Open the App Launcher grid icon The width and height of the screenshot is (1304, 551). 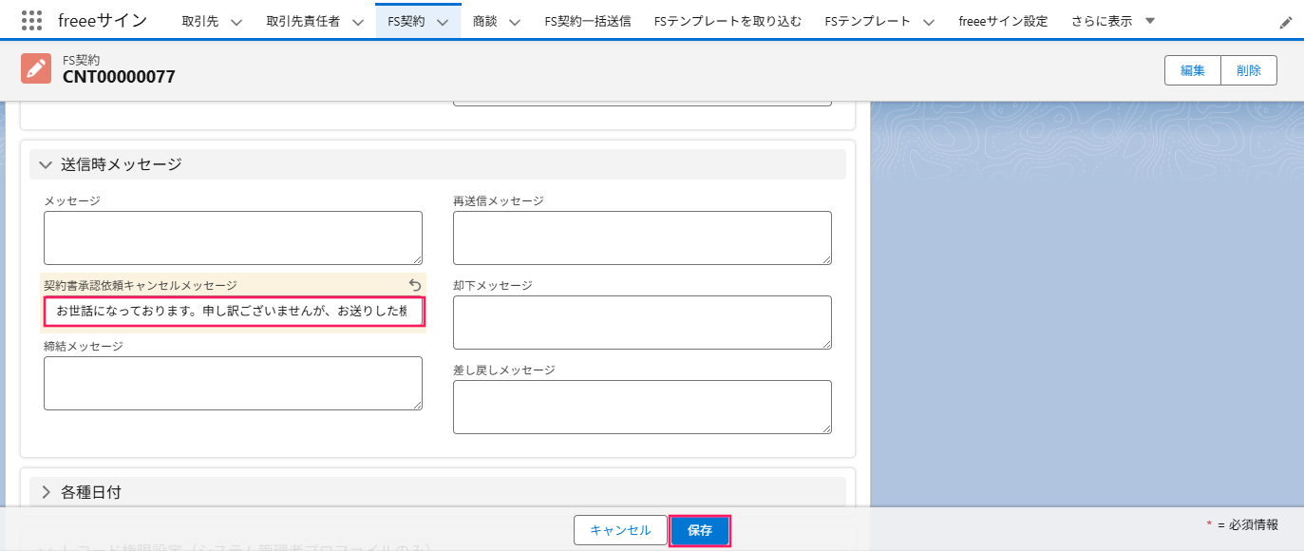(x=31, y=20)
